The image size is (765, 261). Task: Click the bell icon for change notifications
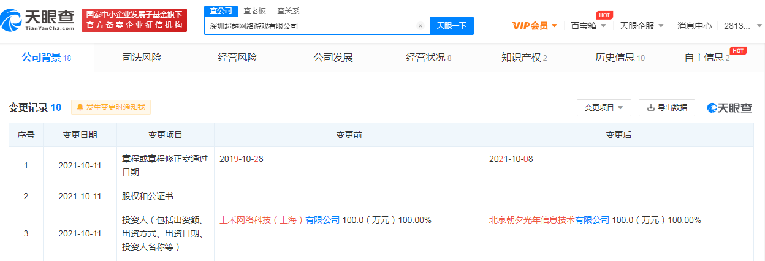tap(80, 107)
